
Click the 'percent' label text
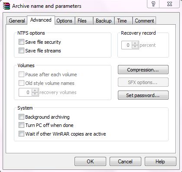coord(147,45)
